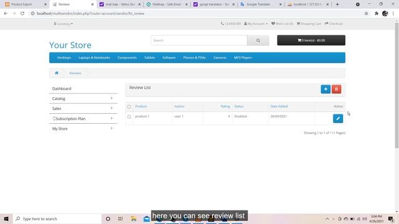Sort reviews by Status column
This screenshot has height=224, width=399.
pyautogui.click(x=239, y=106)
